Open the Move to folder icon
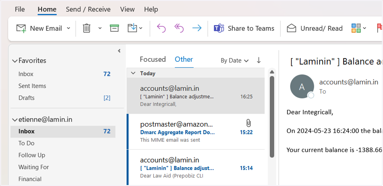 tap(132, 28)
